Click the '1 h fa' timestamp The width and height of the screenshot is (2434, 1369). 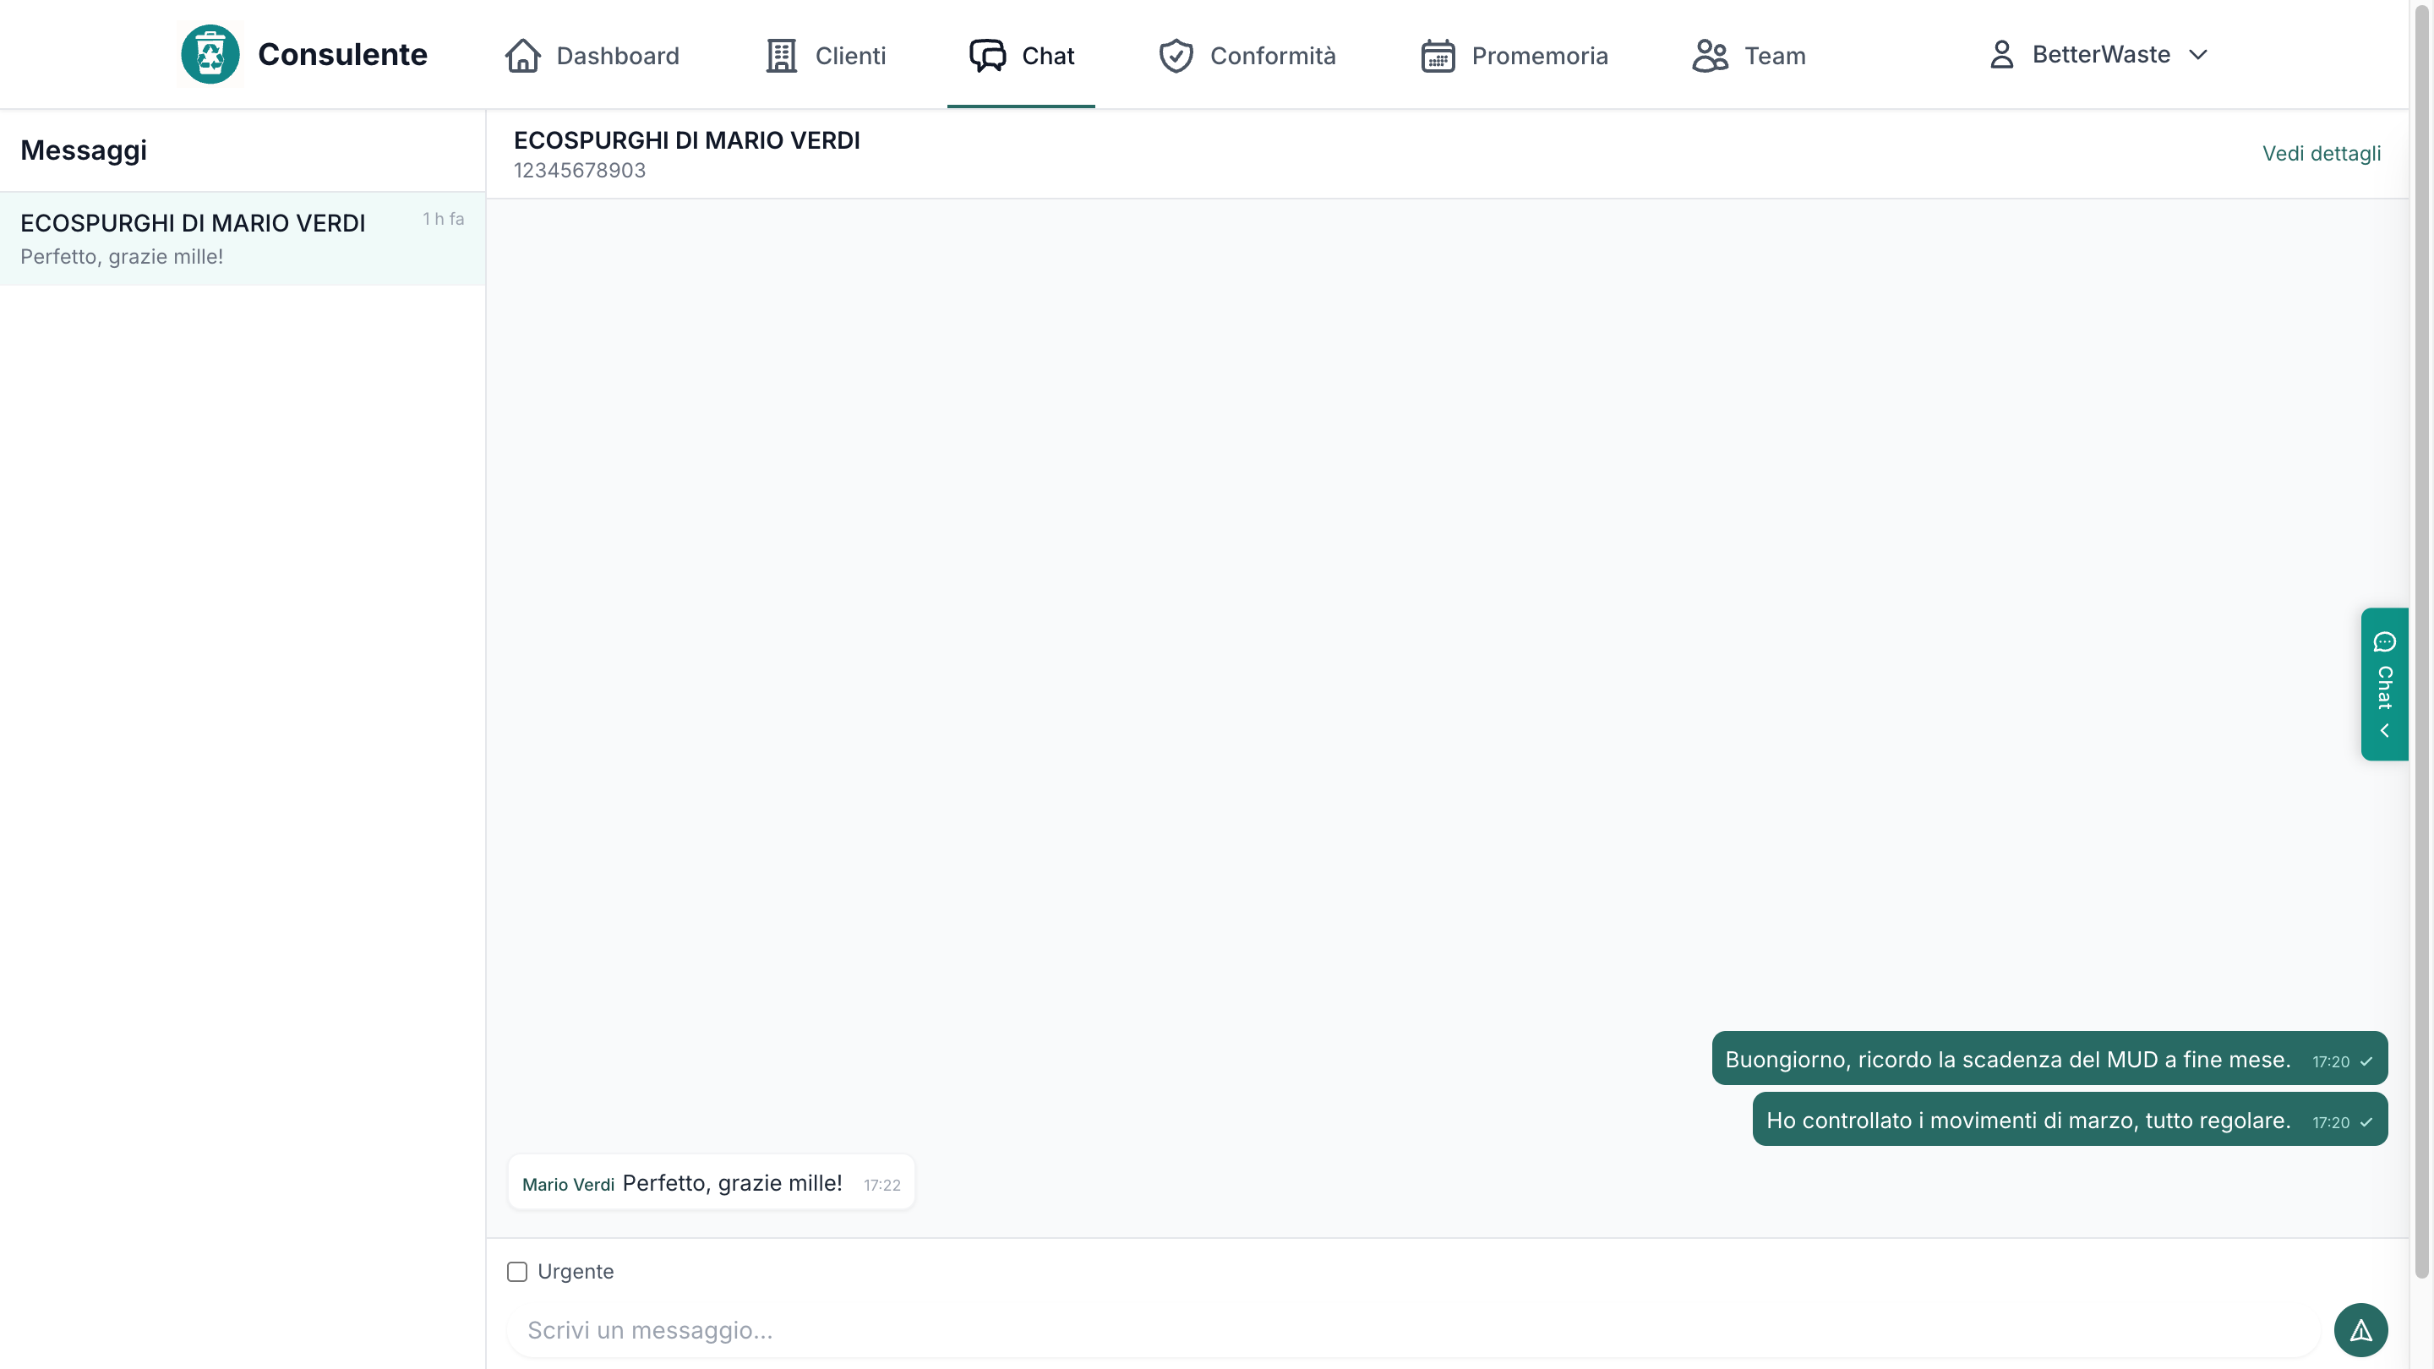443,219
